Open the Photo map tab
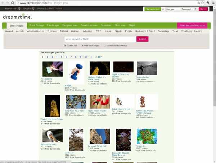This screenshot has width=216, height=163. (x=120, y=25)
